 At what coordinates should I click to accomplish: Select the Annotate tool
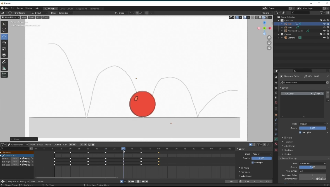click(x=4, y=62)
